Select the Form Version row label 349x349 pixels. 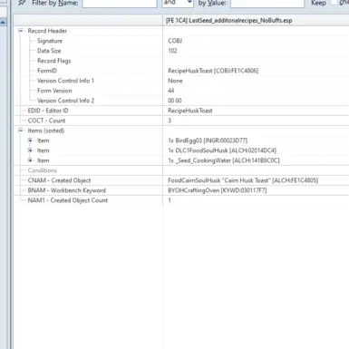[54, 91]
